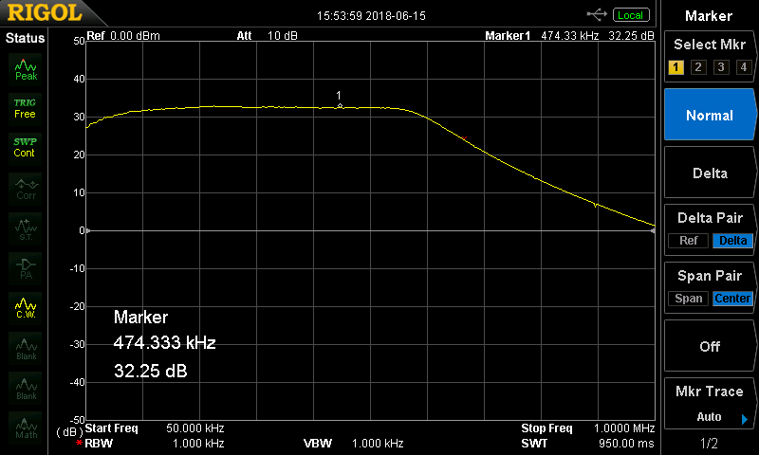The height and width of the screenshot is (455, 759).
Task: Click the USB connection icon
Action: [597, 15]
